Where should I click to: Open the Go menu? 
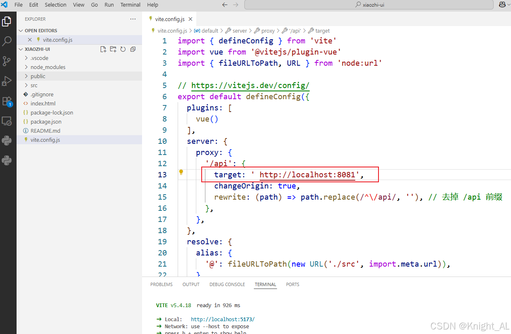[94, 5]
